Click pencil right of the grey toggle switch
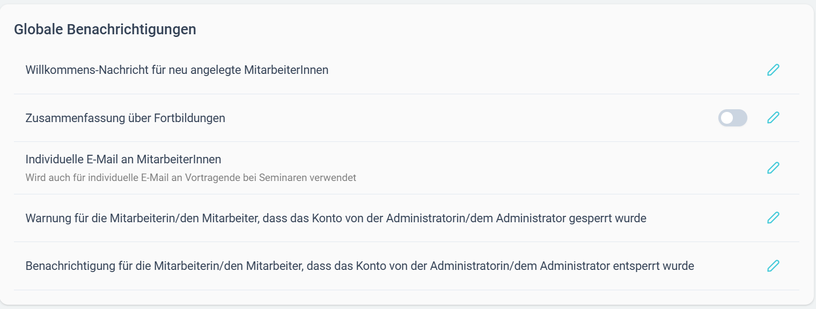This screenshot has width=816, height=309. click(x=773, y=118)
